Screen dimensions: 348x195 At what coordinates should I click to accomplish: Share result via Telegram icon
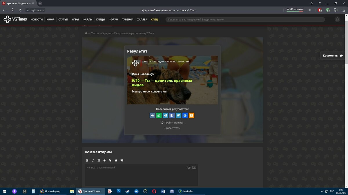pyautogui.click(x=165, y=116)
